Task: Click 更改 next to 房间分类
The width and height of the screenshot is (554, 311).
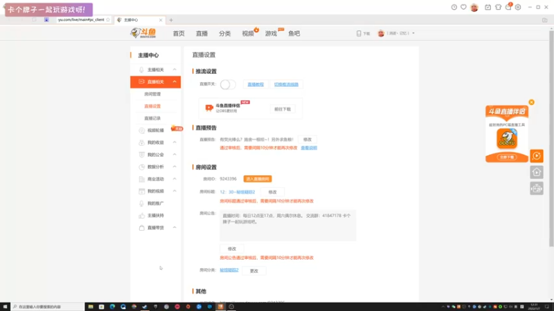Action: pyautogui.click(x=254, y=271)
